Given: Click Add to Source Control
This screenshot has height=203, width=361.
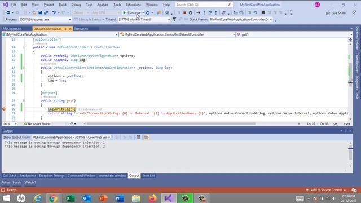Looking at the screenshot, I should 326,190.
